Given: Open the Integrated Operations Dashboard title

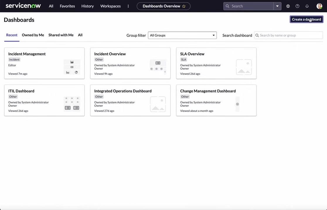Looking at the screenshot, I should click(x=123, y=91).
